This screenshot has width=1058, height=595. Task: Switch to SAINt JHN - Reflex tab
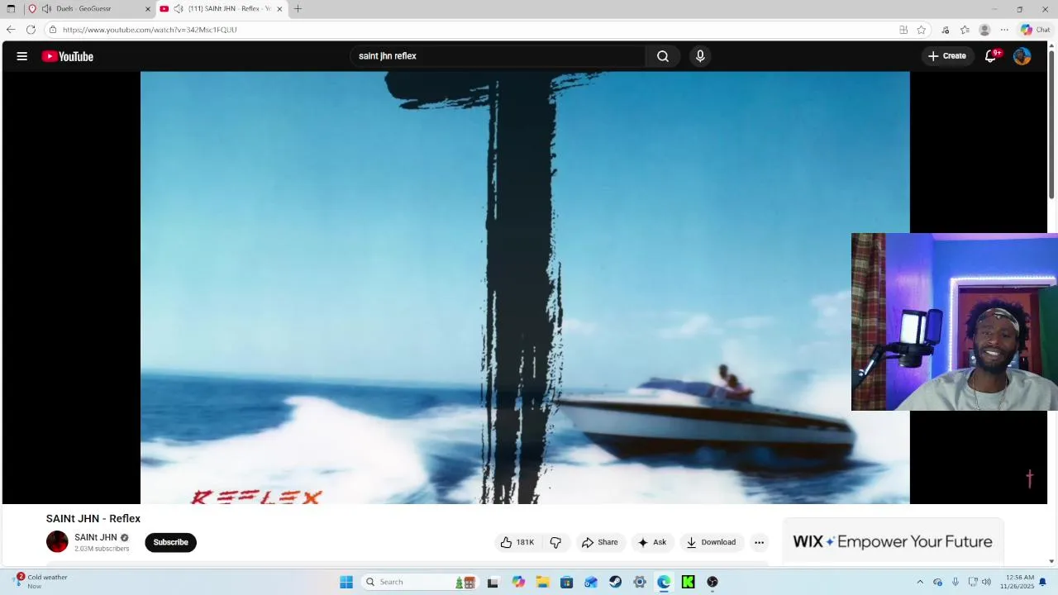point(223,8)
